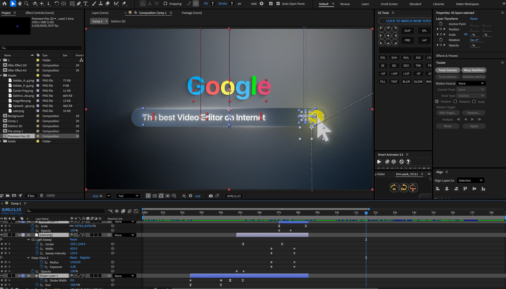
Task: Switch to the Review workspace
Action: click(x=345, y=4)
